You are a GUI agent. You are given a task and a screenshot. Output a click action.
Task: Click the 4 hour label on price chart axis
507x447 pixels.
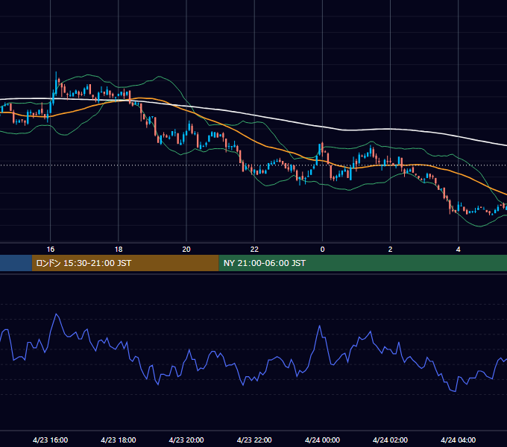[x=459, y=250]
